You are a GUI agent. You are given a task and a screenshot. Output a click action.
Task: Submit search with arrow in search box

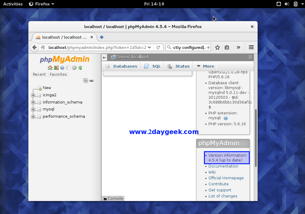click(208, 47)
